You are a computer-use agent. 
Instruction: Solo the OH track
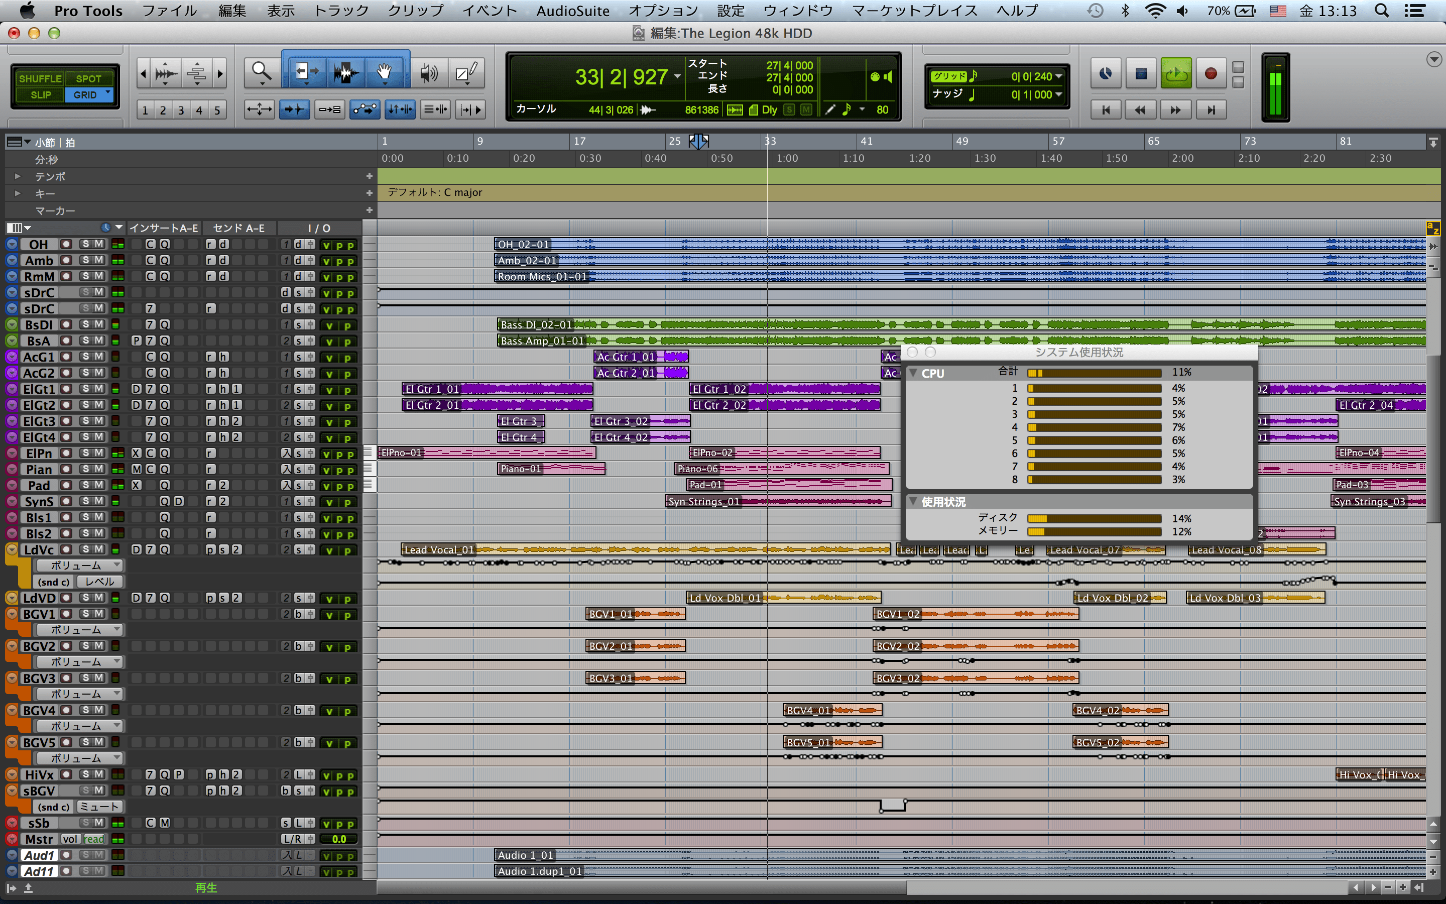point(86,244)
